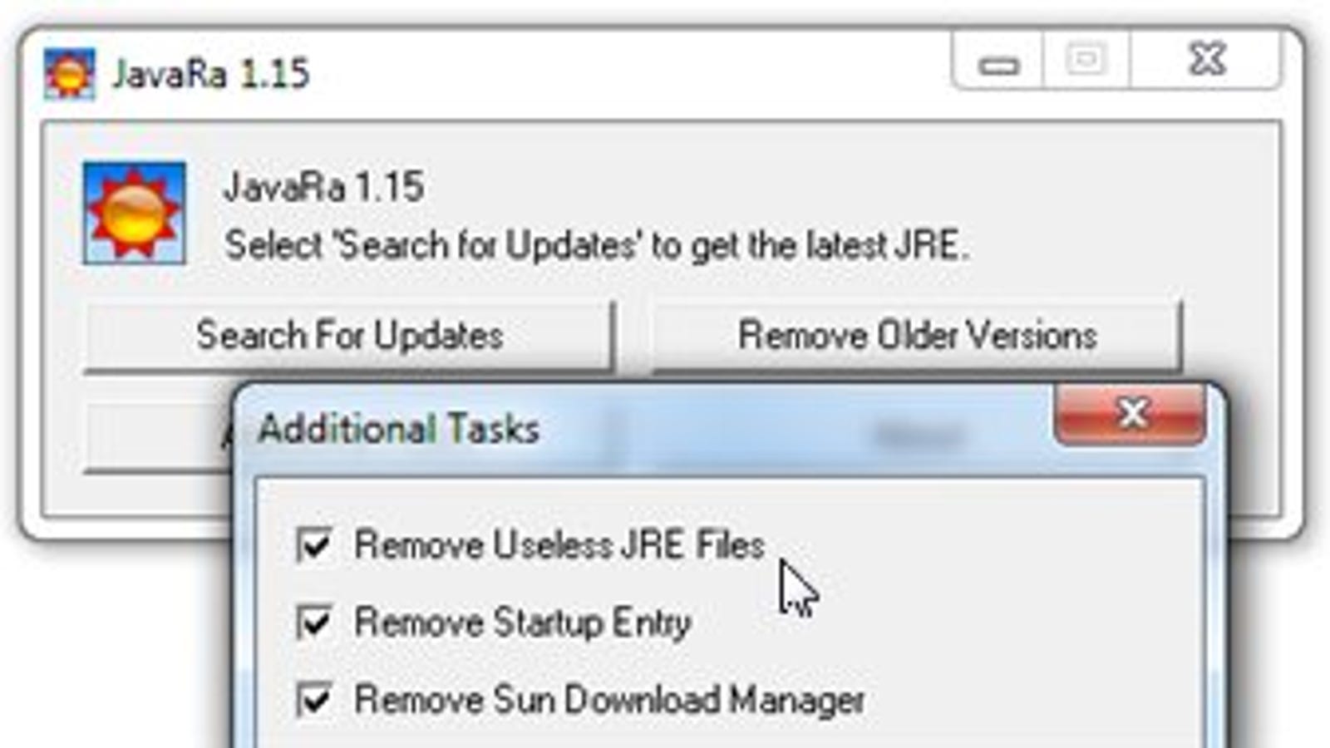Click the greyed-out maximize button
Screen dimensions: 1330x748
click(x=1086, y=62)
